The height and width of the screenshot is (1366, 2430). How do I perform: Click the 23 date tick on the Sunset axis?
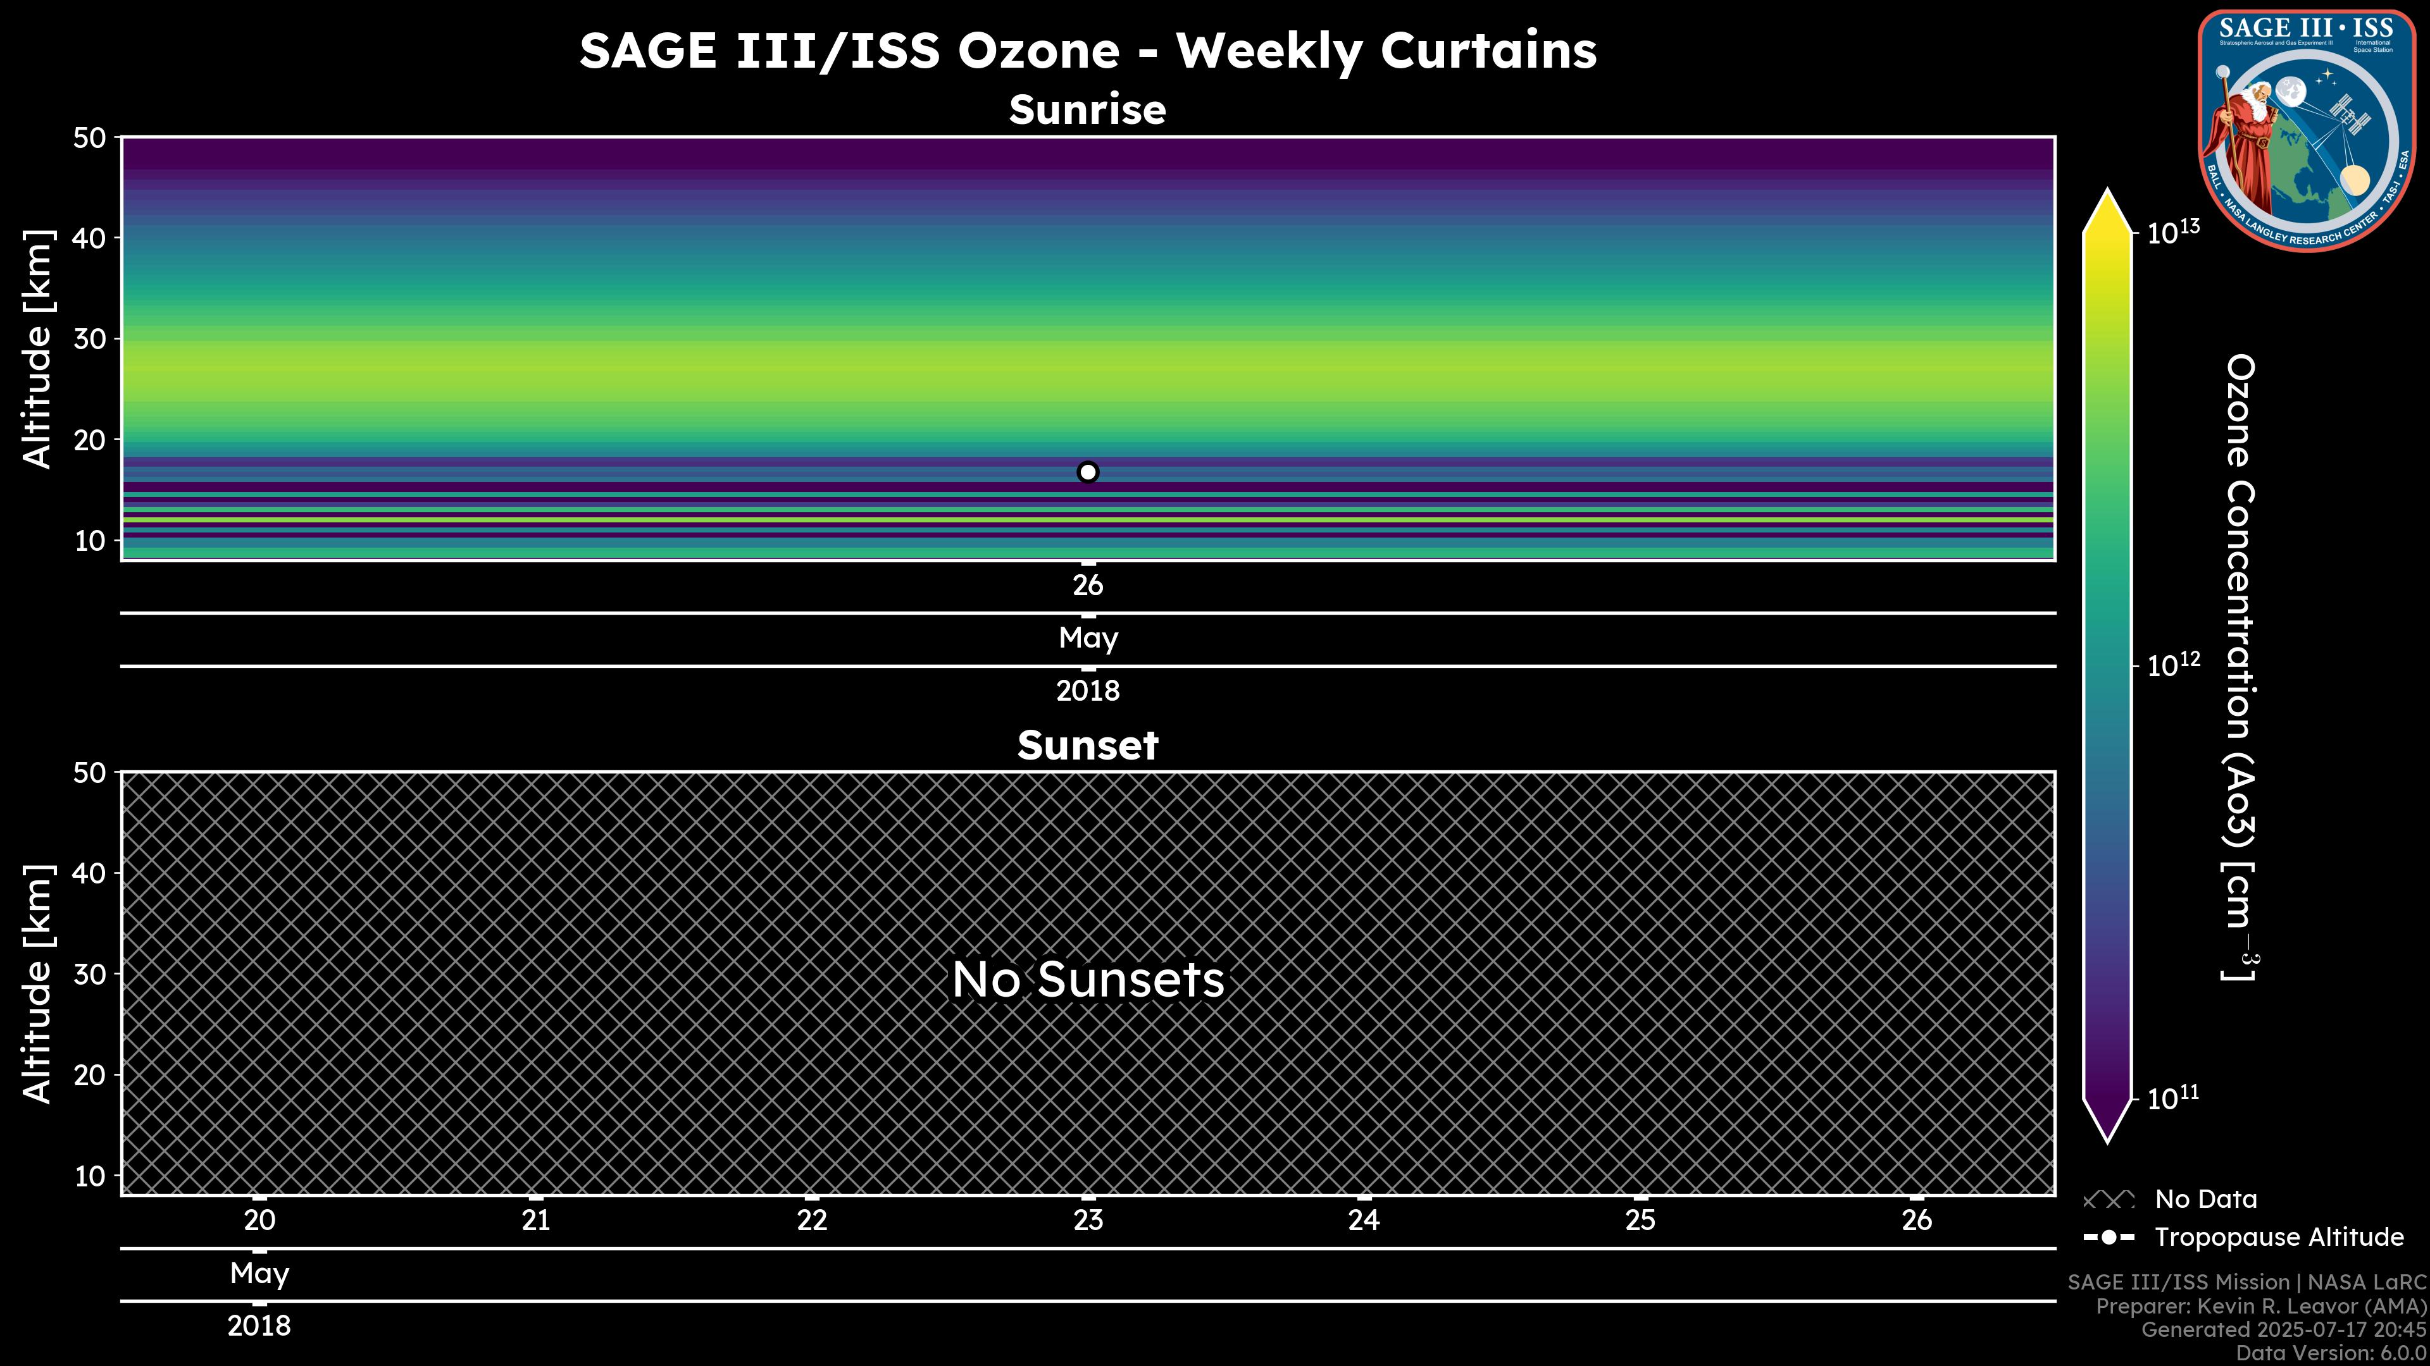[1088, 1220]
